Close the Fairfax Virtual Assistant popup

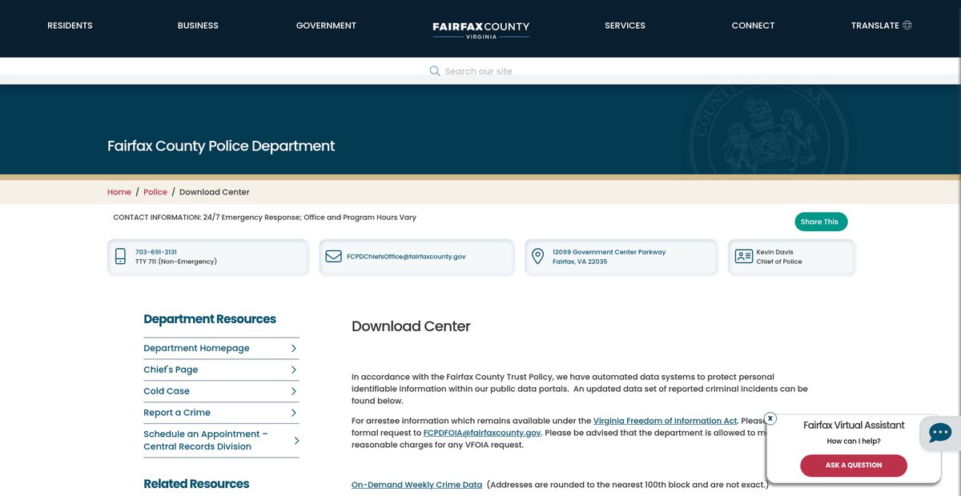click(x=770, y=418)
